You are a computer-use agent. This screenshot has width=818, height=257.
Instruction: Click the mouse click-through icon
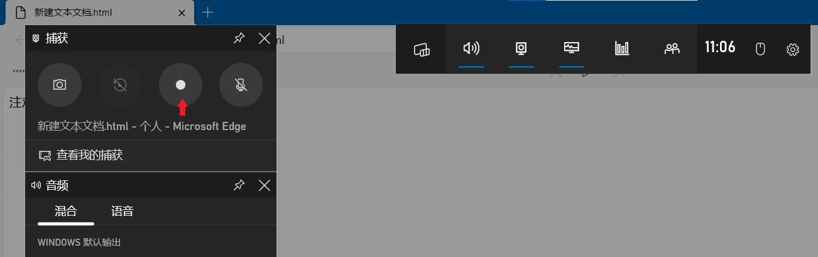760,49
